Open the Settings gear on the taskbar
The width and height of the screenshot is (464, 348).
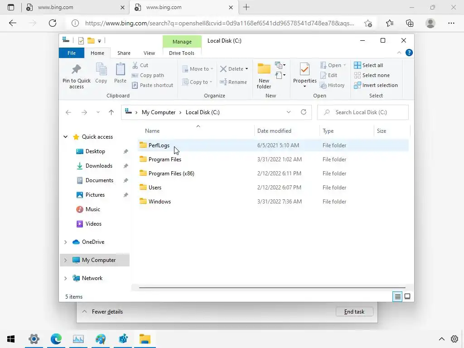[454, 339]
